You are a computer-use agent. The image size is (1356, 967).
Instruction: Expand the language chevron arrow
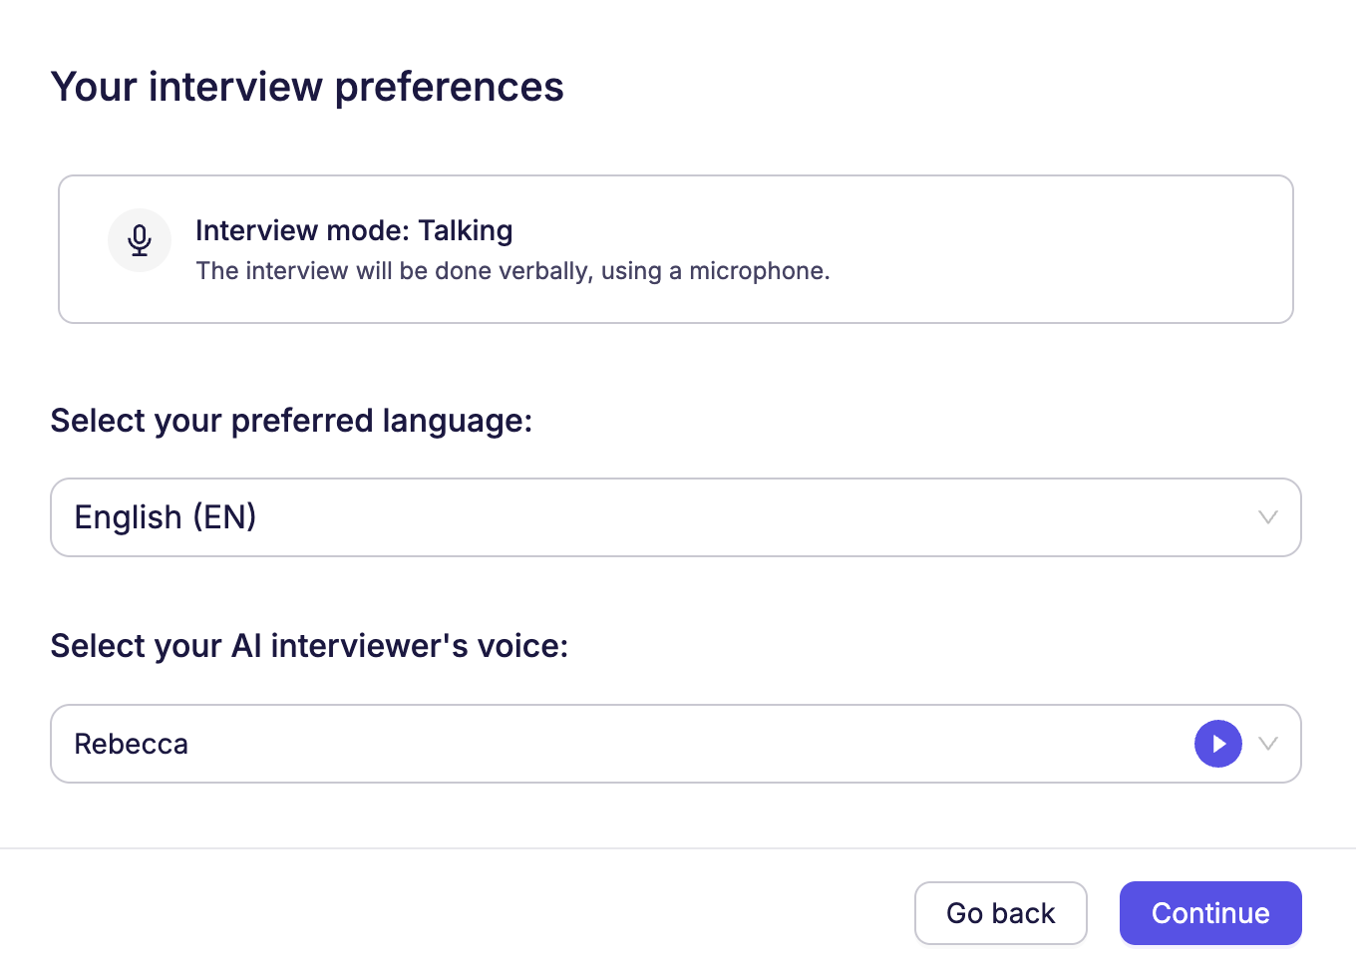pos(1267,517)
